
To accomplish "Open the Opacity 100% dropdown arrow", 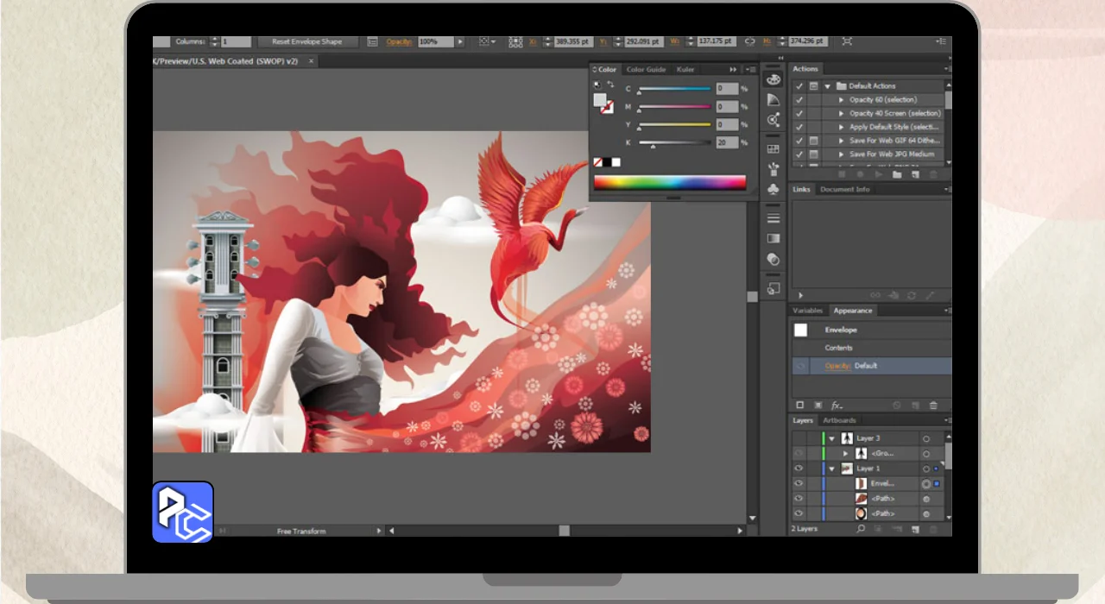I will tap(460, 41).
